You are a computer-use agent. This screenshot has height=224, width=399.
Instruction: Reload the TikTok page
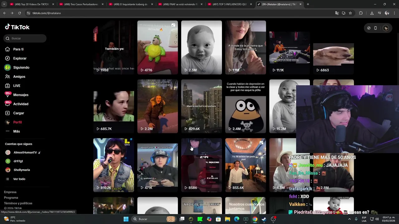[x=19, y=13]
